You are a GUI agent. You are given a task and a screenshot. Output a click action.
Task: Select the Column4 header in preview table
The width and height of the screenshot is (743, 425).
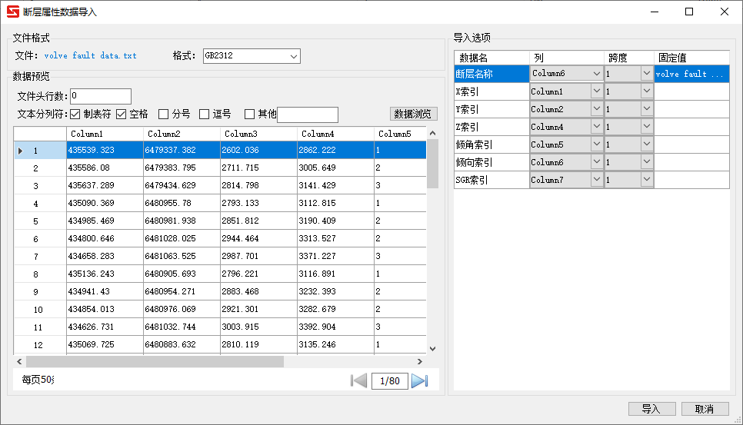pos(335,134)
